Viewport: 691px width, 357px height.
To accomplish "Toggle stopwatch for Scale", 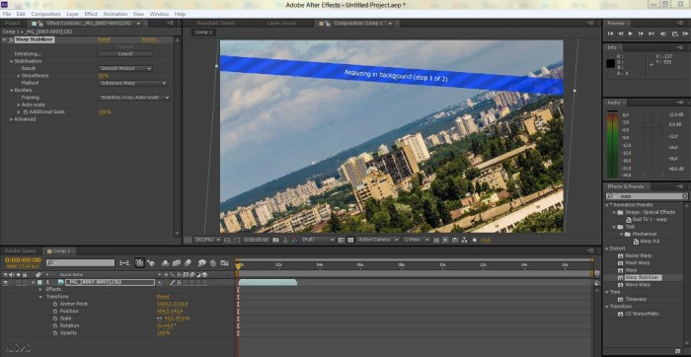I will [55, 319].
